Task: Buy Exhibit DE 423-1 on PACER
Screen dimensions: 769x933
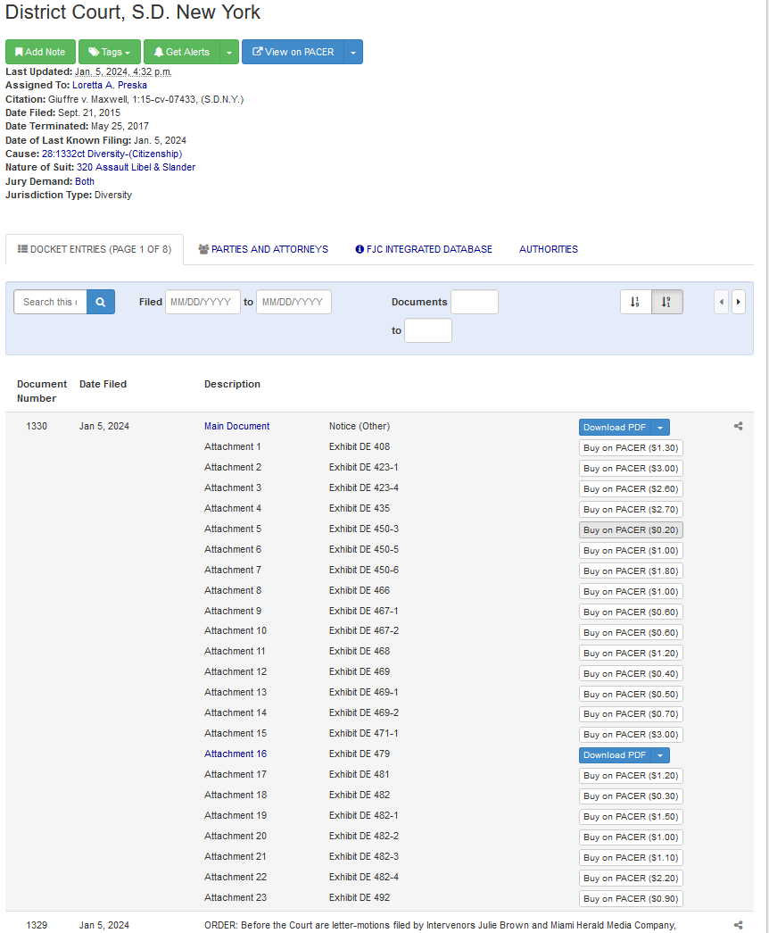Action: pos(631,468)
